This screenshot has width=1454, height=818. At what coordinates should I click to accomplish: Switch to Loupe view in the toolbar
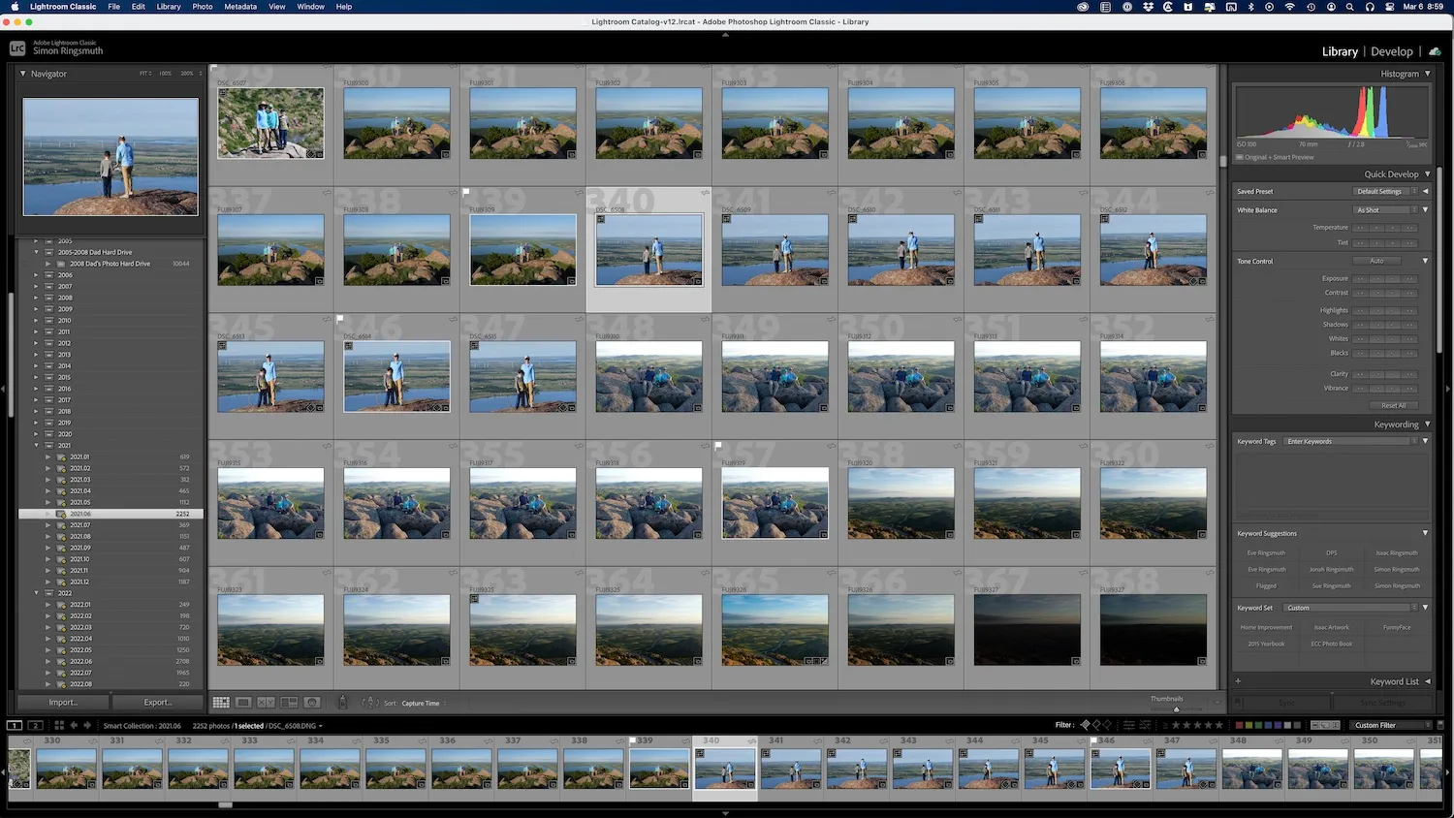(x=243, y=703)
